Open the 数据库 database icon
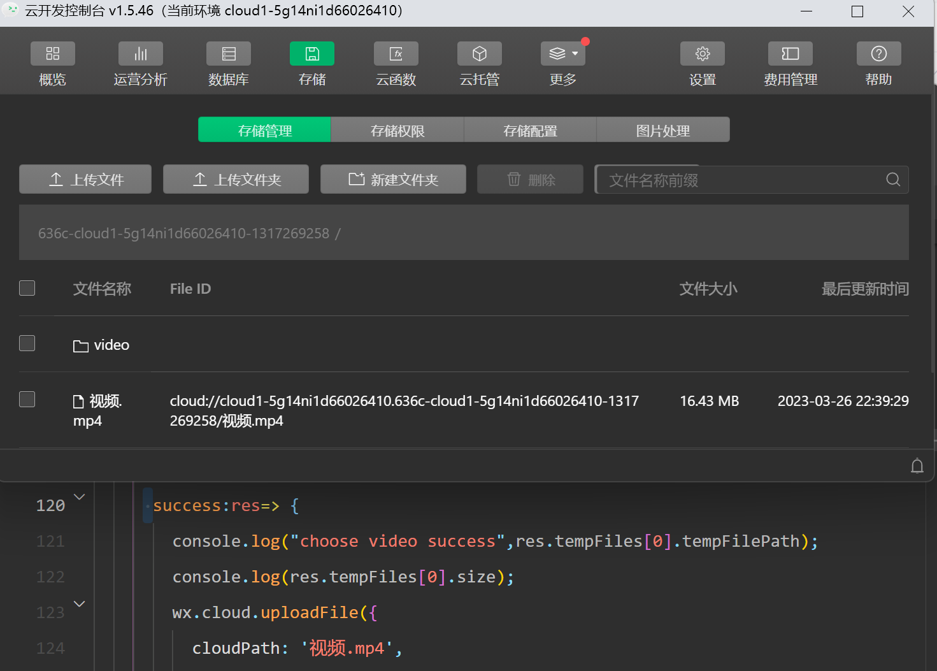The image size is (937, 671). click(x=229, y=54)
